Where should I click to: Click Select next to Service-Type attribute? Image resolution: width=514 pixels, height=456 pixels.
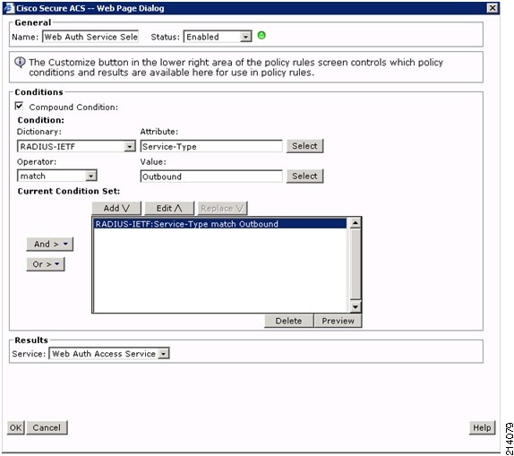304,146
